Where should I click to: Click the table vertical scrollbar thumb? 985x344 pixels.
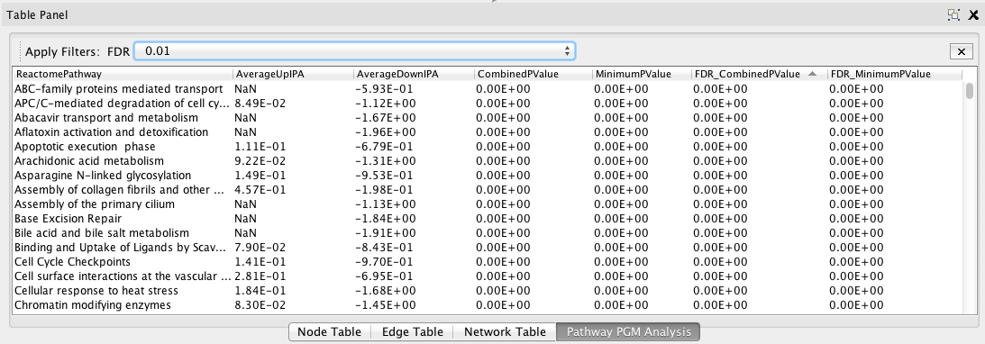[x=970, y=92]
